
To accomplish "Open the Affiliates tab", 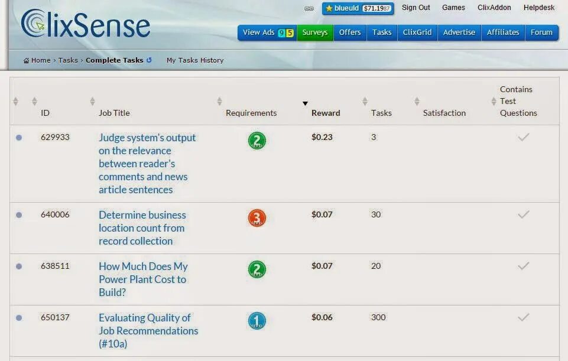I will (x=503, y=32).
